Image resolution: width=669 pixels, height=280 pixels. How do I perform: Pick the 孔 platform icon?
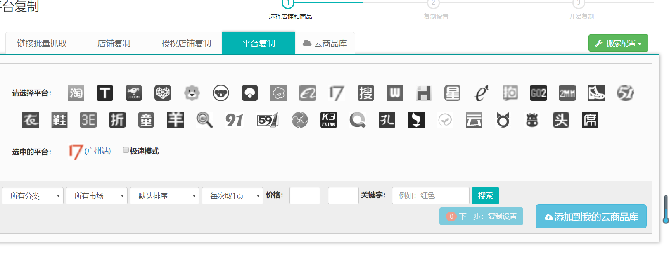point(387,120)
